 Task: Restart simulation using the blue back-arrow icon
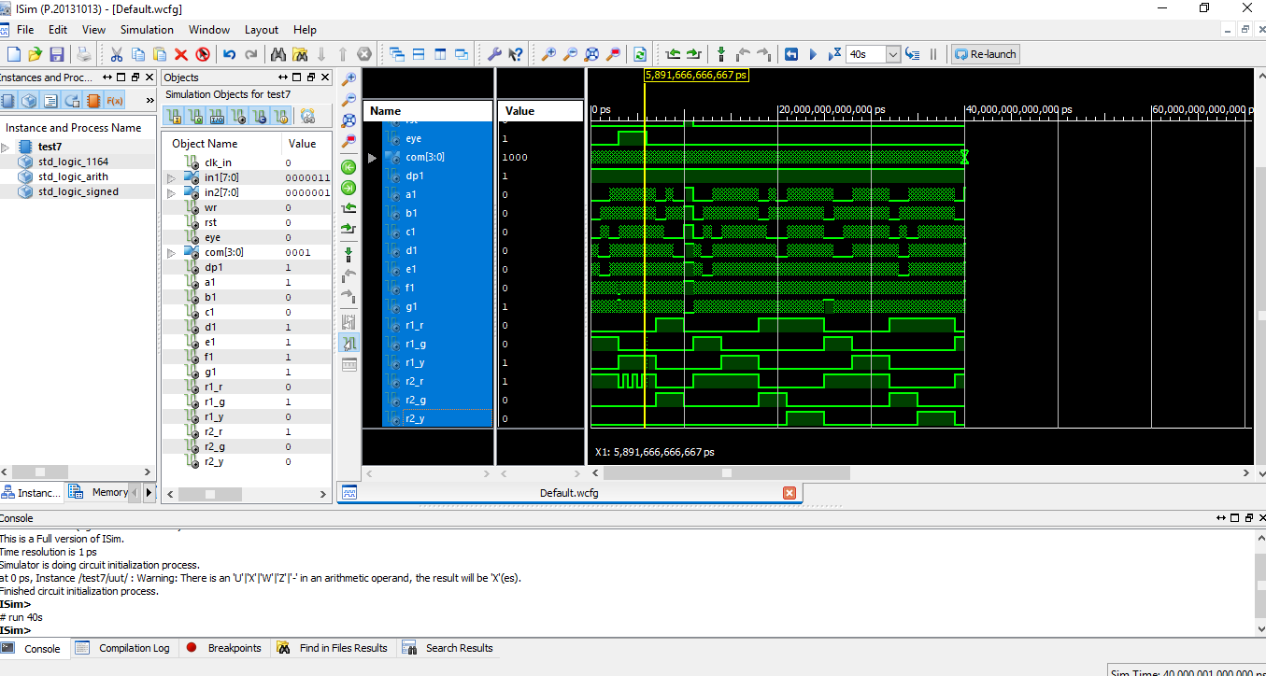792,54
